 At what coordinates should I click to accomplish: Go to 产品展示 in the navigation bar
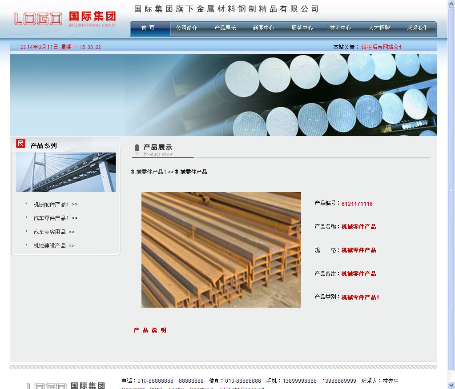point(225,28)
